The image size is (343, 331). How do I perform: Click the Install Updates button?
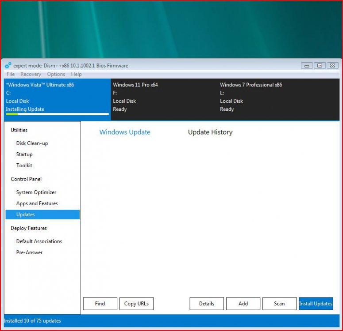(316, 304)
